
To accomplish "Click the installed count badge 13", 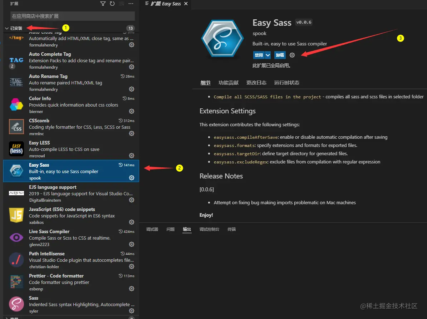I will tap(131, 28).
